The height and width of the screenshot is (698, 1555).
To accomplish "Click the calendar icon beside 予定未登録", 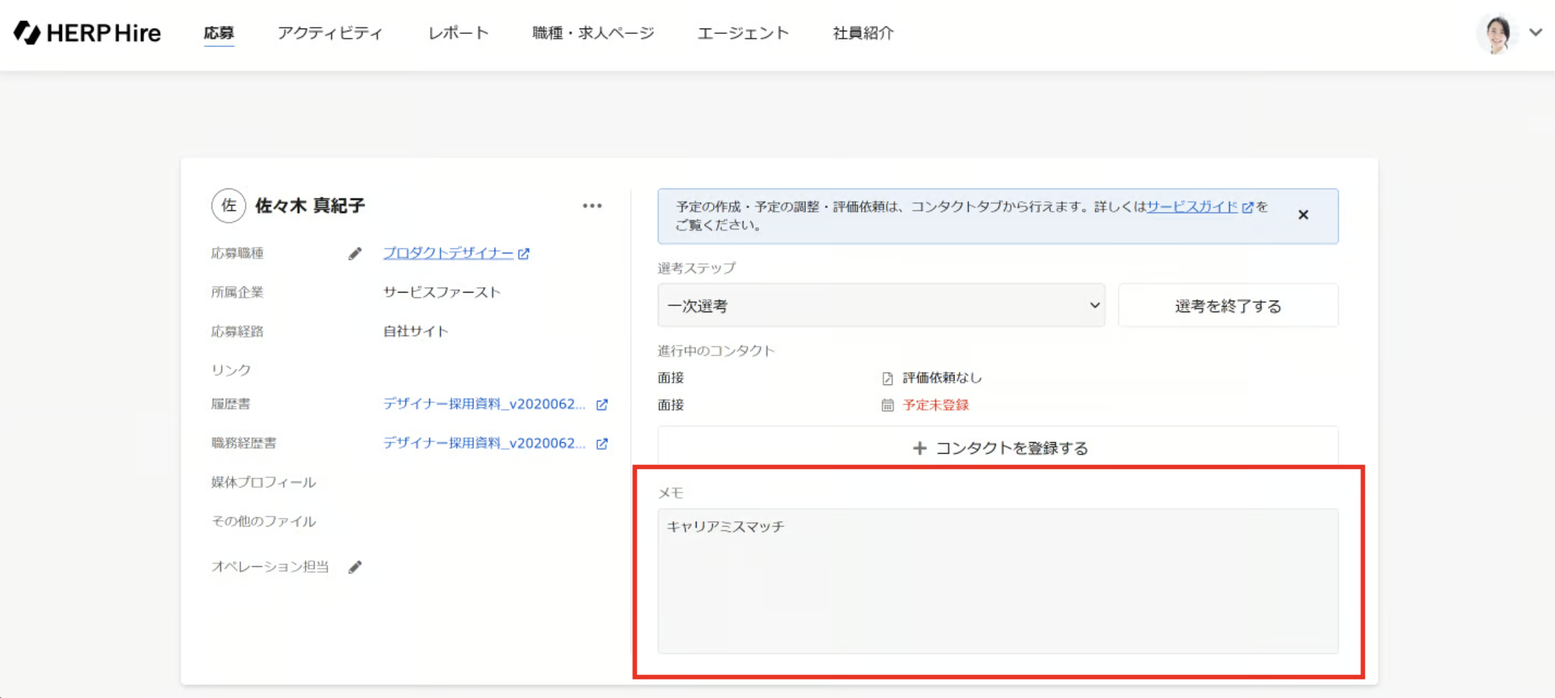I will tap(888, 405).
